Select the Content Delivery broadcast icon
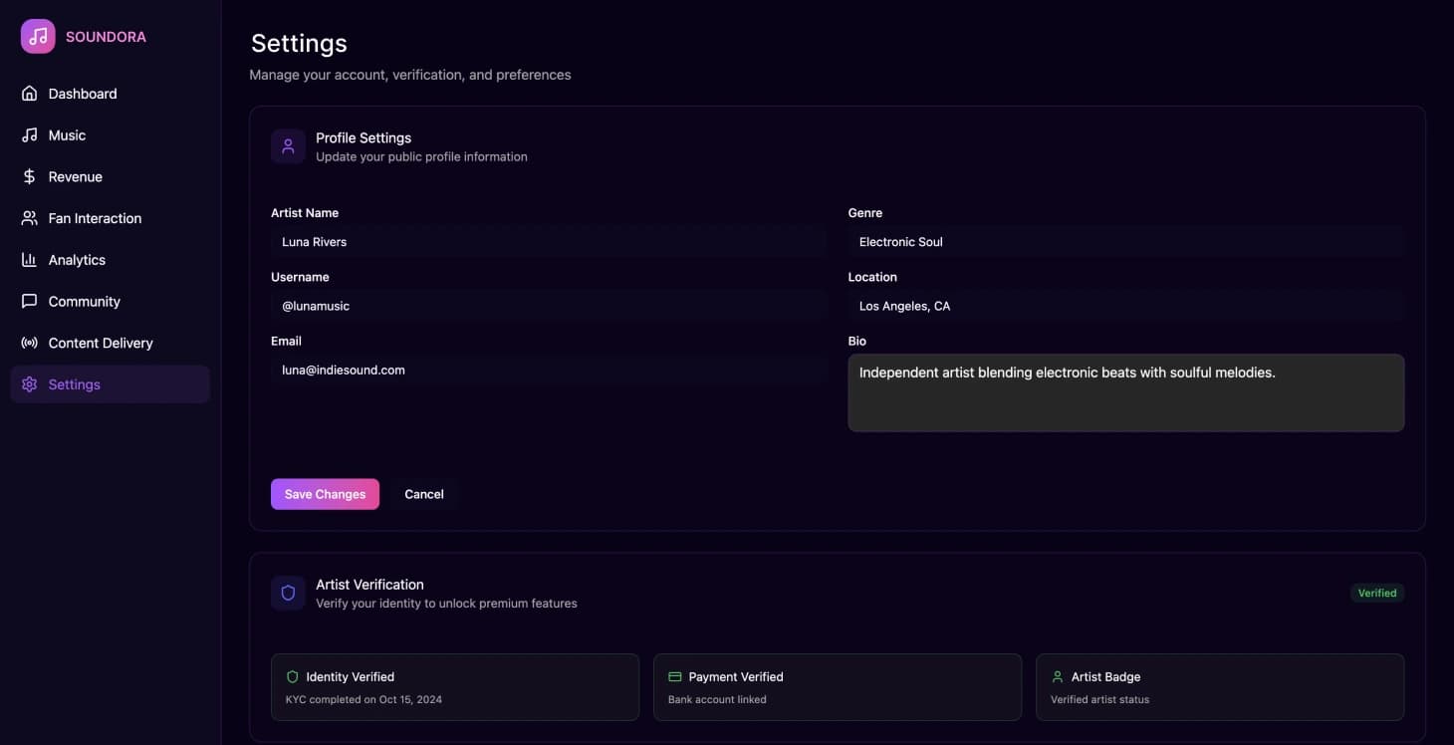The width and height of the screenshot is (1454, 745). click(x=29, y=343)
